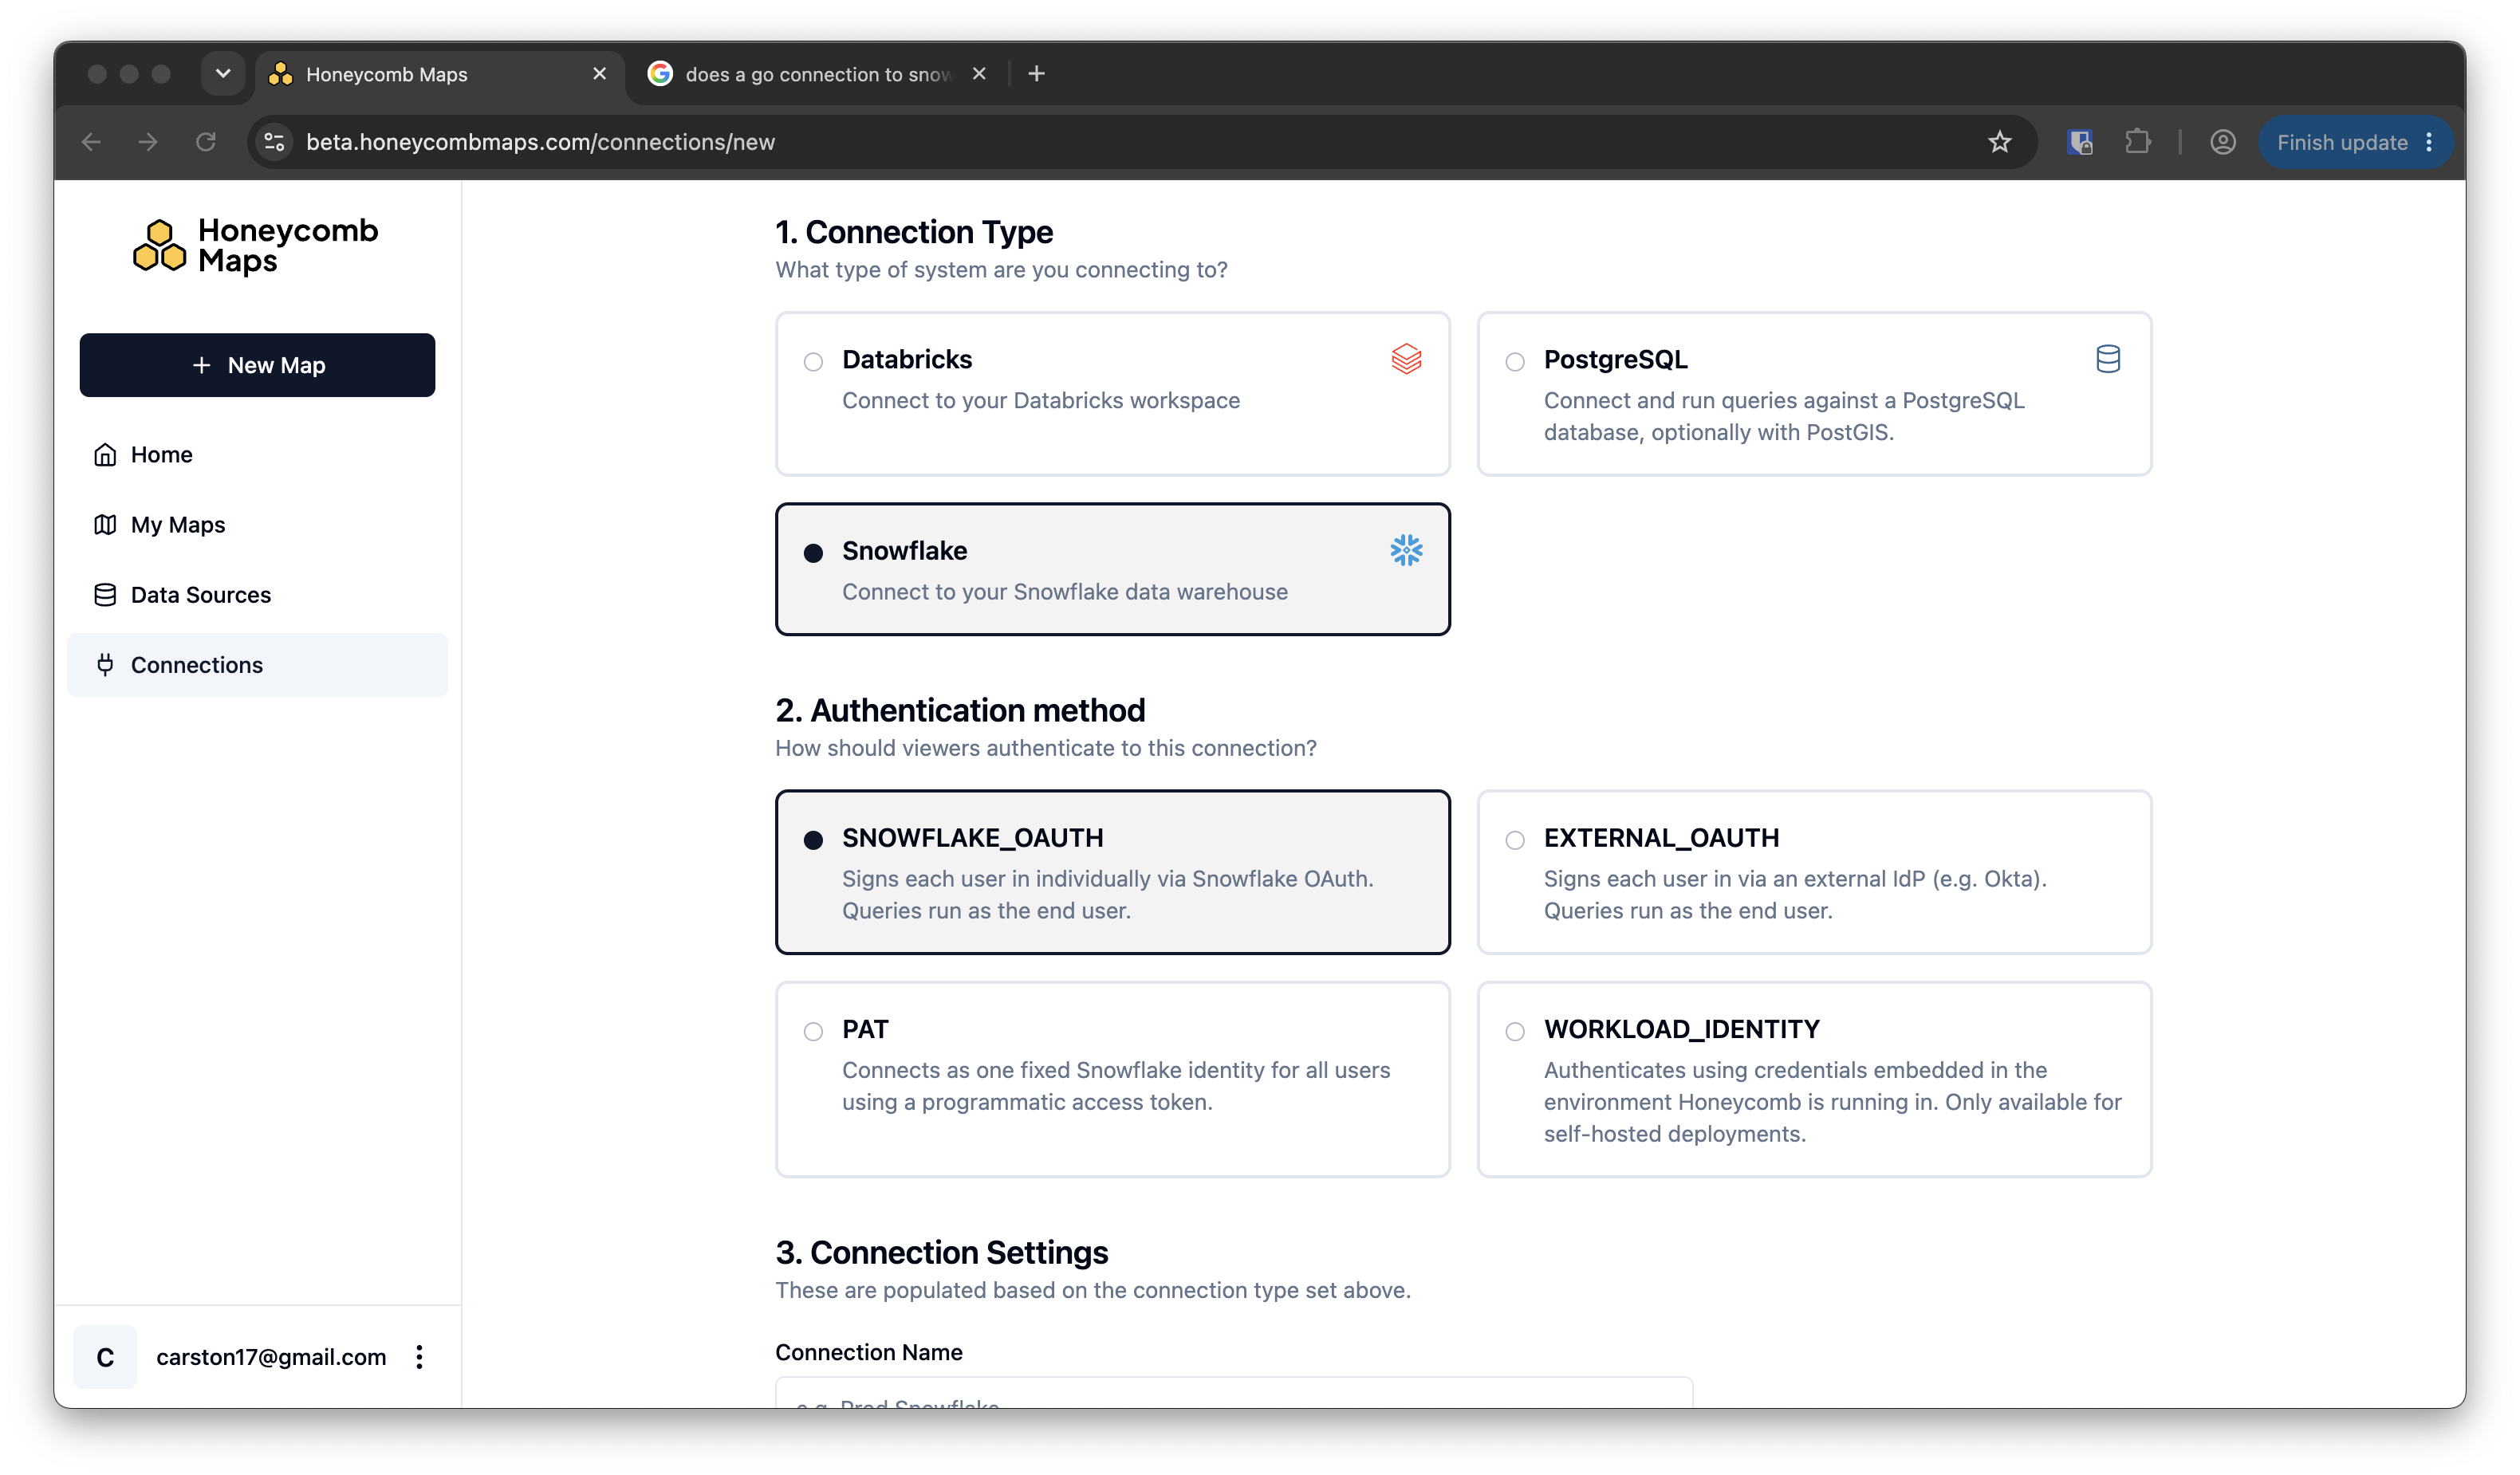Click the My Maps map icon

105,524
